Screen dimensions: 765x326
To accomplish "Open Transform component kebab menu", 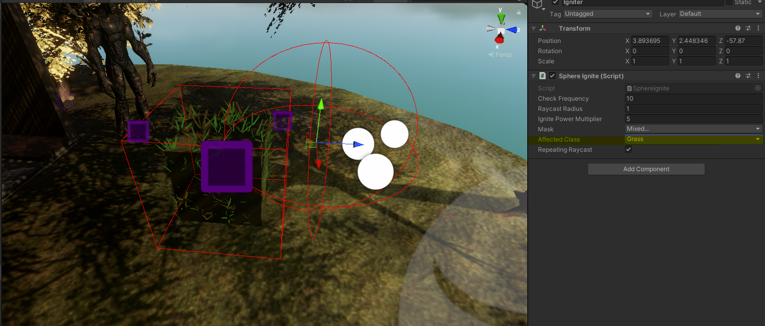I will pyautogui.click(x=758, y=29).
